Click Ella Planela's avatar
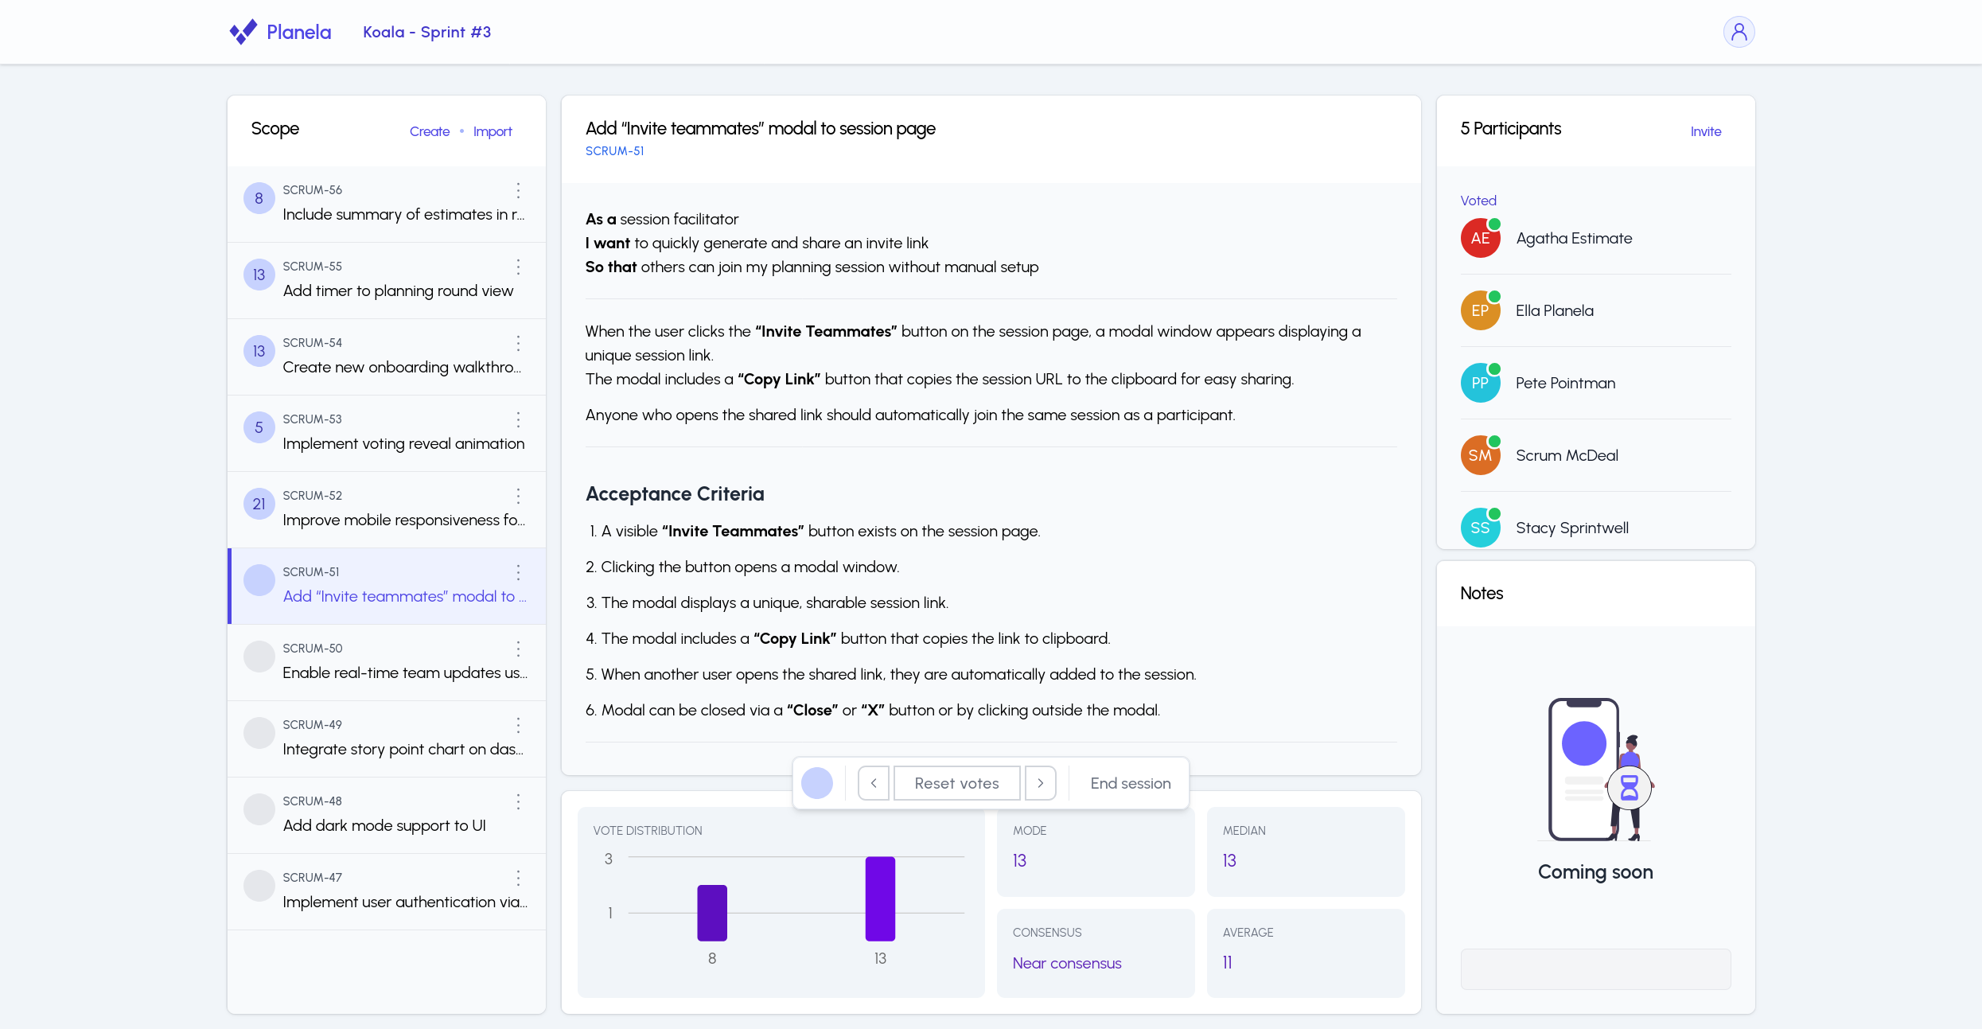This screenshot has height=1029, width=1982. point(1480,310)
